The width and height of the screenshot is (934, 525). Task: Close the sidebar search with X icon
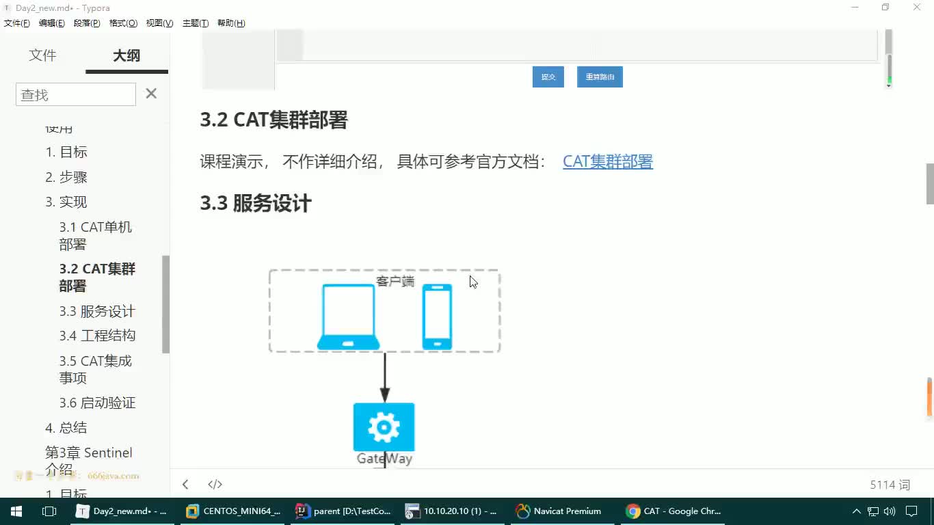click(x=151, y=94)
